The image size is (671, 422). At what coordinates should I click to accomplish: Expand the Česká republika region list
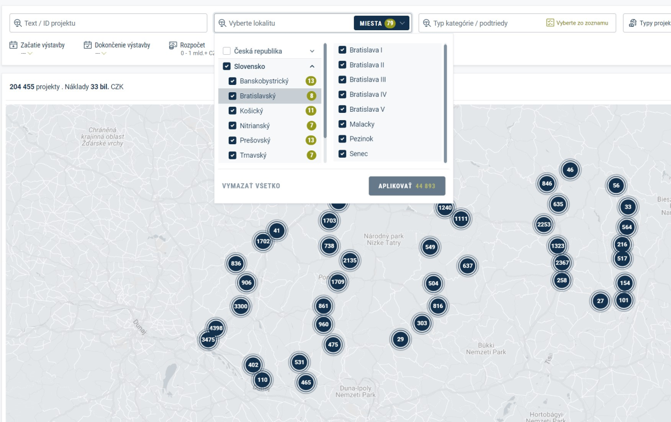tap(312, 51)
